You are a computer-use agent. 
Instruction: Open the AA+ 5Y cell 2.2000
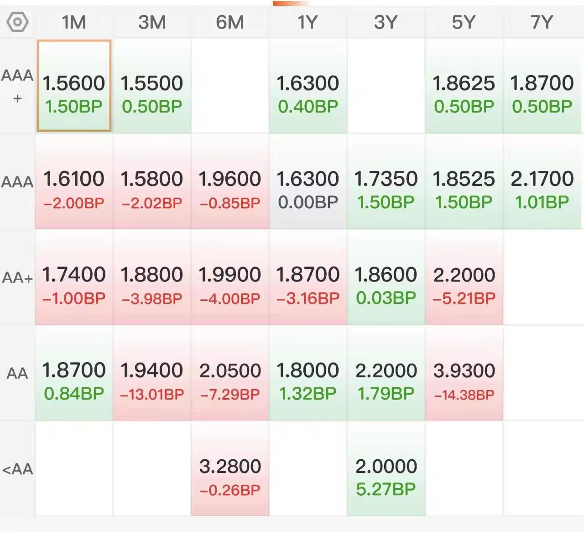pyautogui.click(x=464, y=277)
